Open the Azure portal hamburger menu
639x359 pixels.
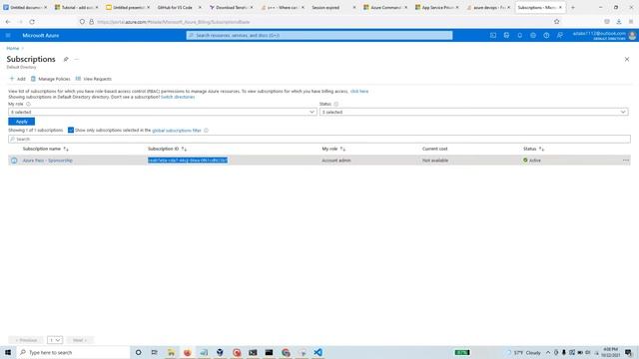8,36
